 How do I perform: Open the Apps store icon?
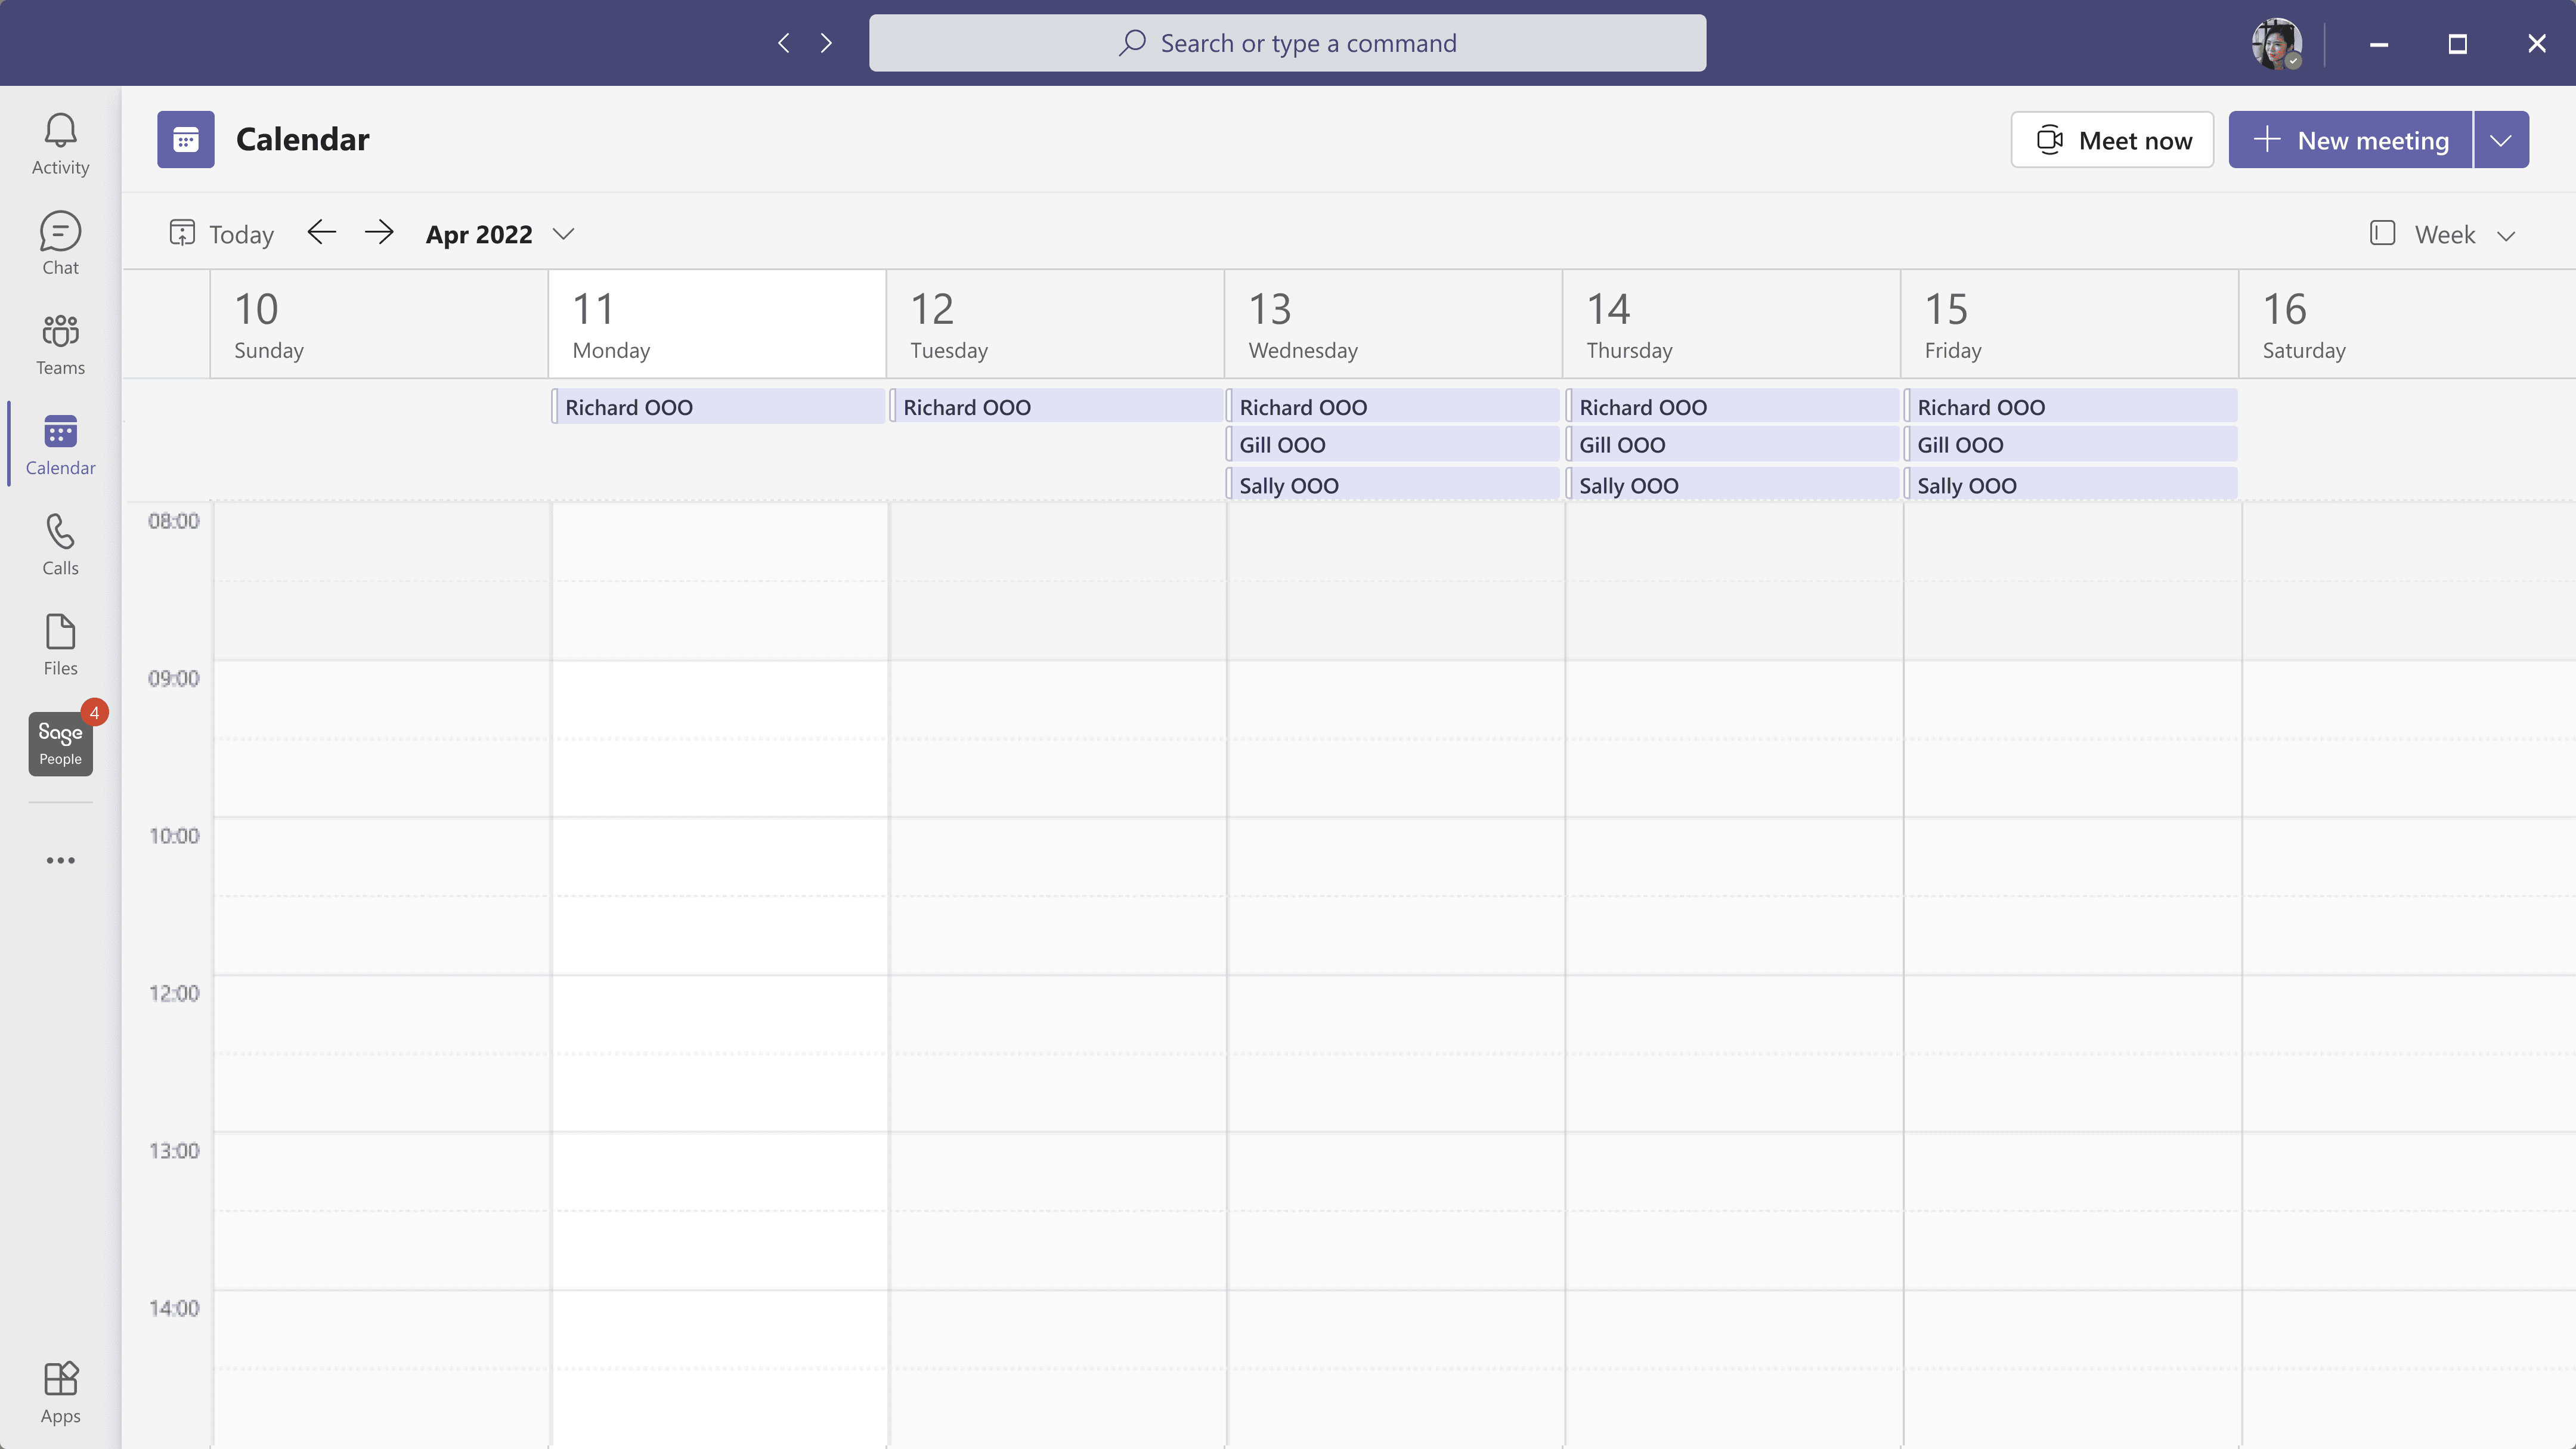(60, 1391)
